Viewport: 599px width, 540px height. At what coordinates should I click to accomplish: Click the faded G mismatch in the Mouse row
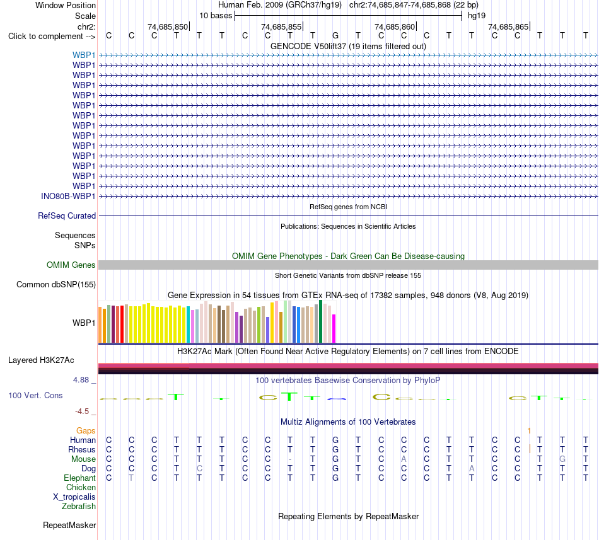tap(562, 459)
